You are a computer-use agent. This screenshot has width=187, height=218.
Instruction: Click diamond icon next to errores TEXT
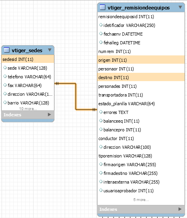(x=101, y=112)
